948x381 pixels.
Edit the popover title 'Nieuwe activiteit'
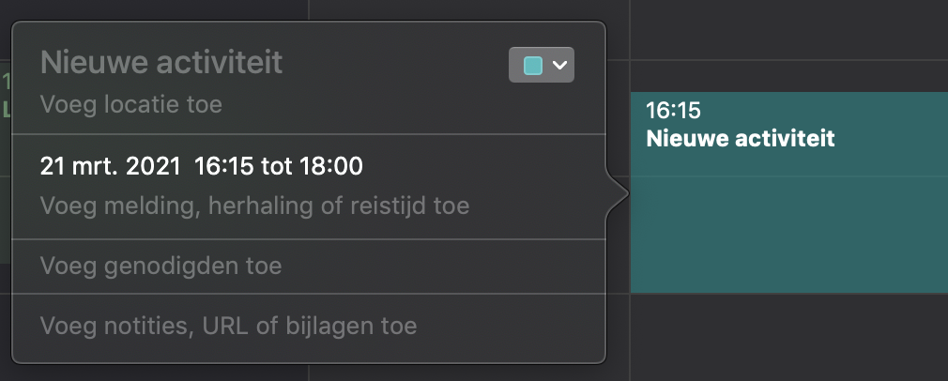click(x=161, y=63)
